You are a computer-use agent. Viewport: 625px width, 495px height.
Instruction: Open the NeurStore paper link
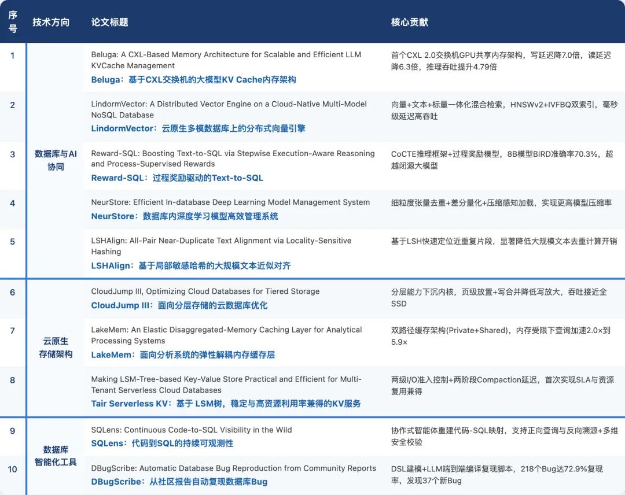(x=185, y=216)
